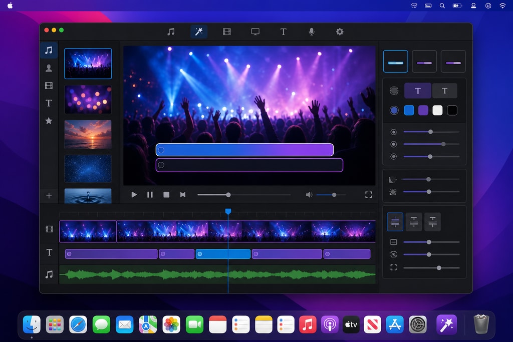Toggle the third radio circle in slider group
Viewport: 513px width, 342px height.
pos(394,157)
